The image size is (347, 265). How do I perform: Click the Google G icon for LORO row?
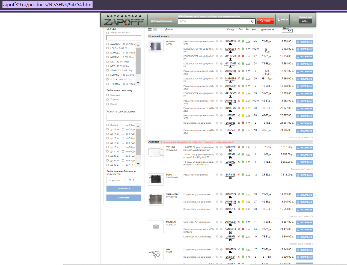(221, 175)
